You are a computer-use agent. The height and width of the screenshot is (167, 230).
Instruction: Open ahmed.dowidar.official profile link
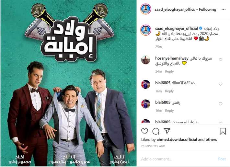point(177,139)
